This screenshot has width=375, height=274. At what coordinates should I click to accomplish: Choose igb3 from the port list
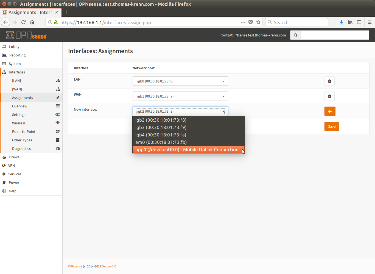pyautogui.click(x=161, y=127)
